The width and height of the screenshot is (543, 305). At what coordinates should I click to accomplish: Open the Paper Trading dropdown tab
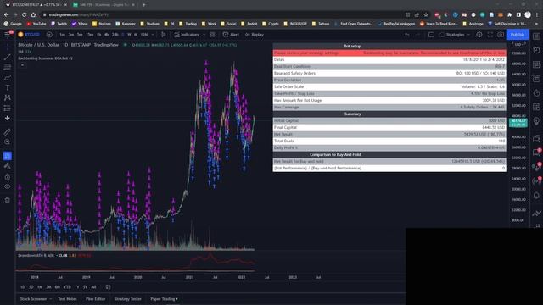[x=164, y=299]
